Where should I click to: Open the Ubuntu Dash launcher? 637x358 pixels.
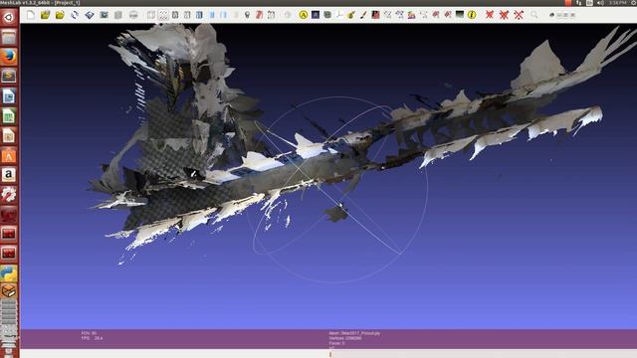(9, 17)
